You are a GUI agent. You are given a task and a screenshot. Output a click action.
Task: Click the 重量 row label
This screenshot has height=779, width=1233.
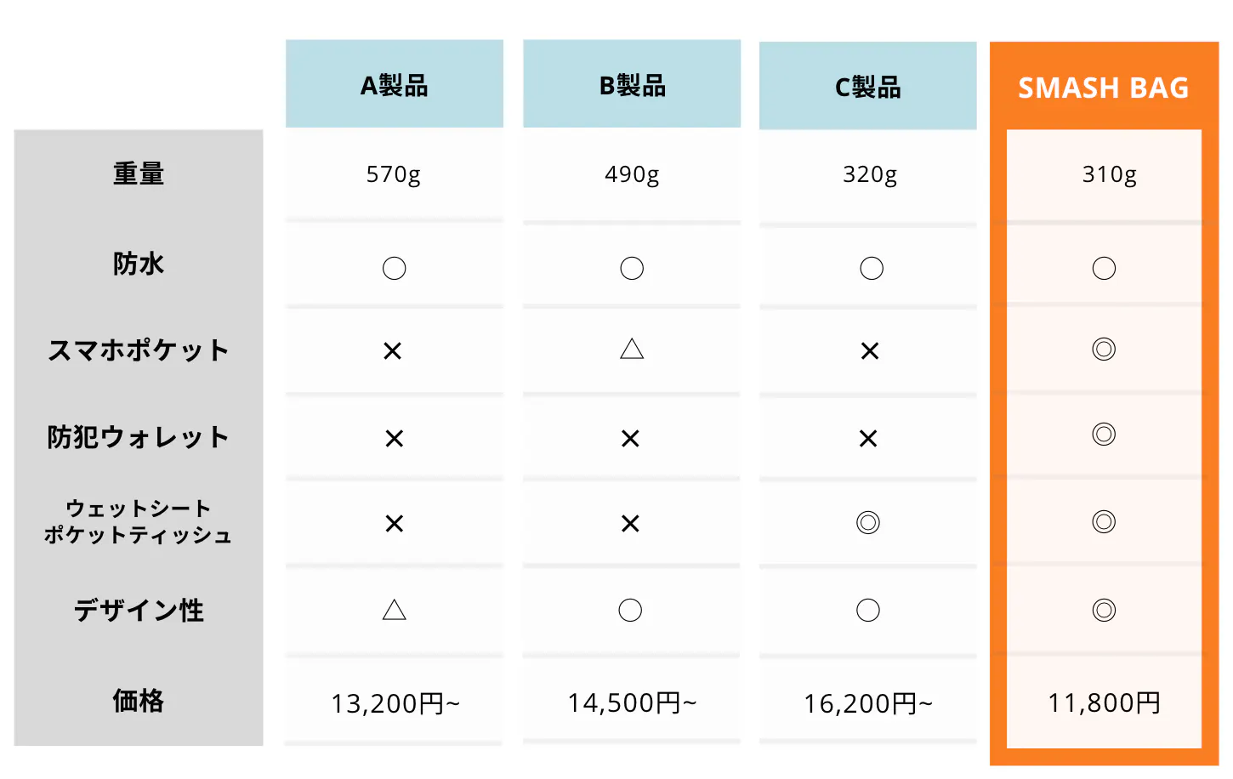[x=139, y=174]
